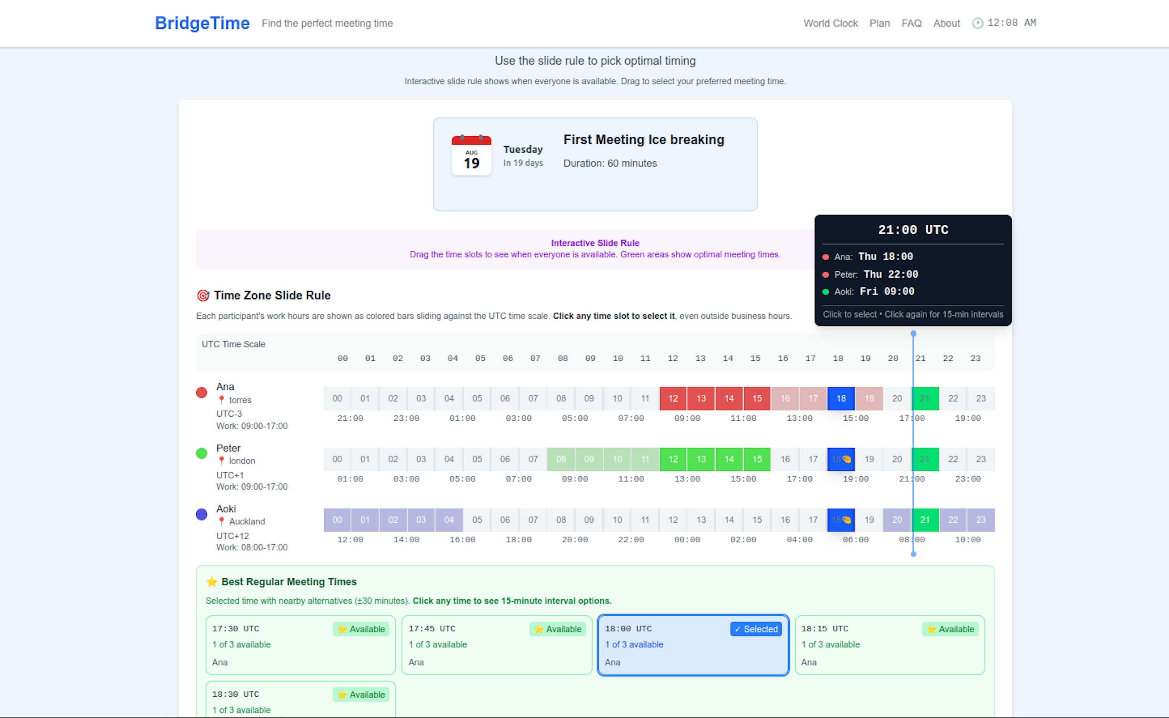This screenshot has height=718, width=1169.
Task: Click the location pin next to torres
Action: 221,400
